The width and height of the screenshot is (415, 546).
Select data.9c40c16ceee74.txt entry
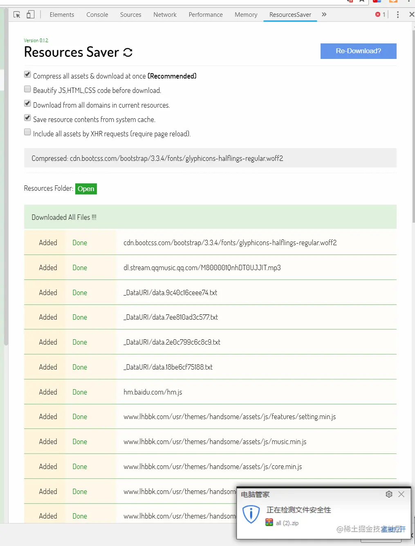click(210, 292)
